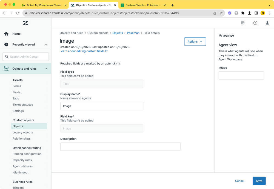Click the browser extensions puzzle icon
This screenshot has height=189, width=274.
(x=243, y=13)
